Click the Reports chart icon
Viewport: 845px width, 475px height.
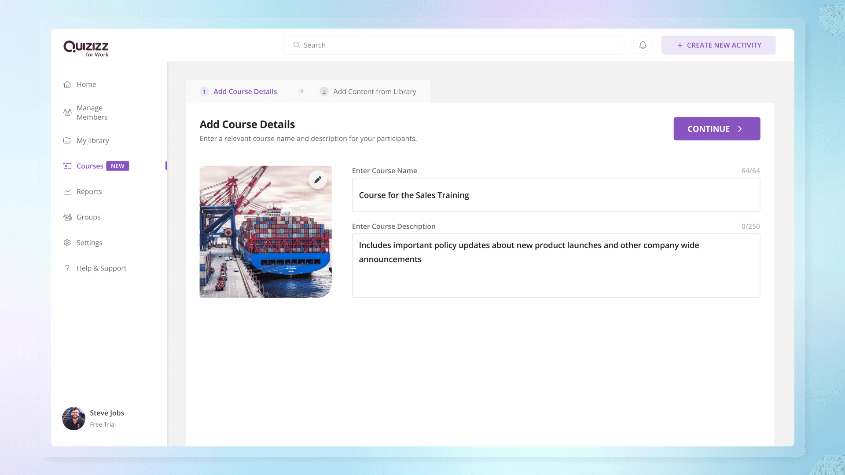click(x=67, y=192)
